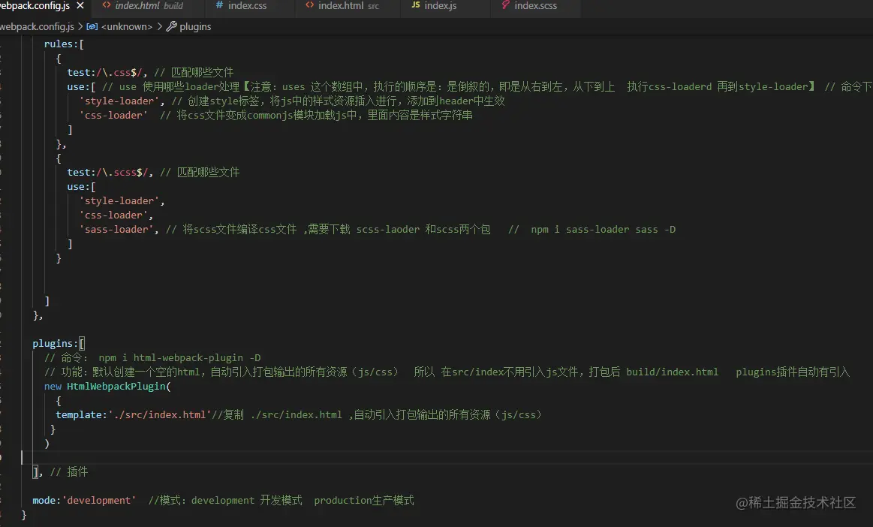The width and height of the screenshot is (873, 527).
Task: Open the index.html src tab
Action: tap(348, 7)
